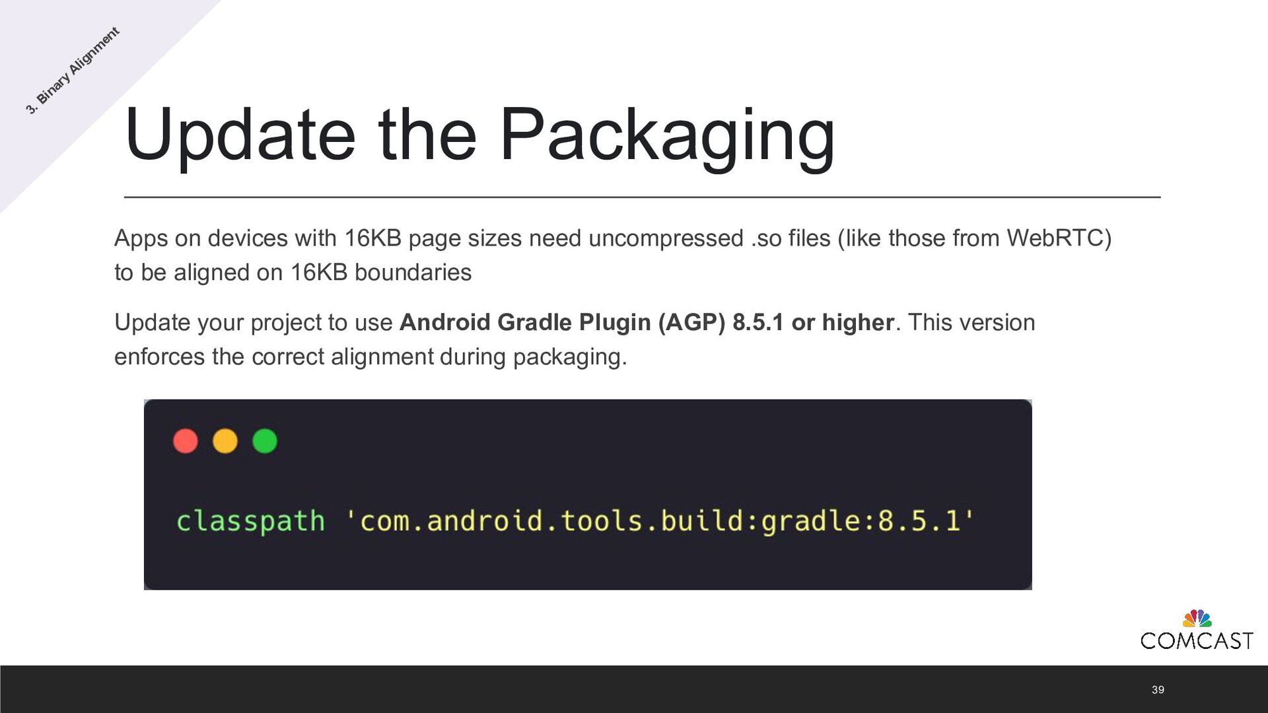Click the horizontal divider under the title

coord(642,197)
